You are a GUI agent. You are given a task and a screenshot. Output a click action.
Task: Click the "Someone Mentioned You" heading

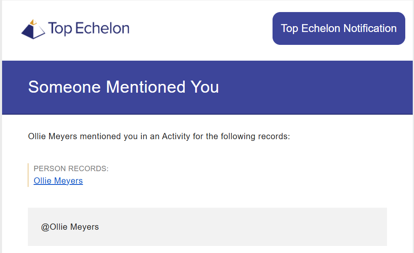click(x=124, y=87)
